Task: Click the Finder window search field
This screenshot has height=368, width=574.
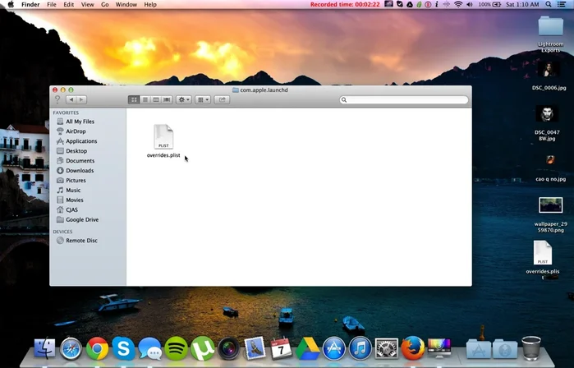Action: click(404, 99)
